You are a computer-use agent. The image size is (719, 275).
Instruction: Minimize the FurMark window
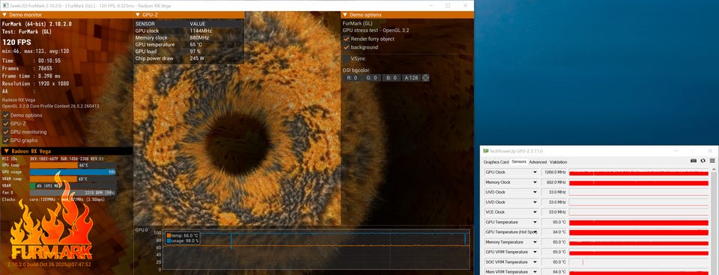pos(431,5)
